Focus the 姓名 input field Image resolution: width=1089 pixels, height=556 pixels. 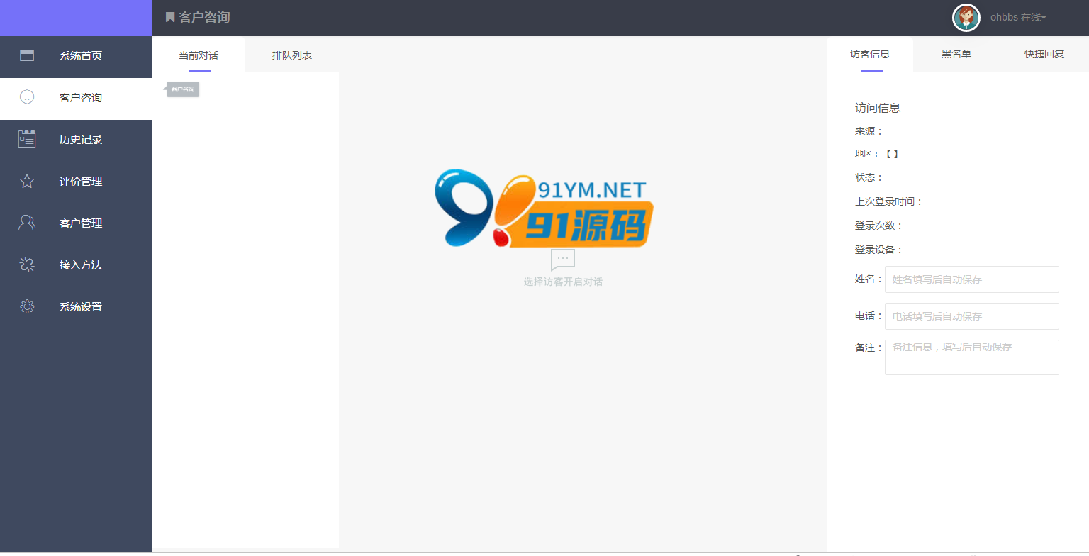[972, 279]
